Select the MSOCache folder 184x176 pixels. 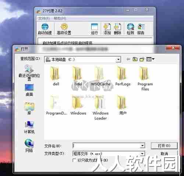click(100, 76)
